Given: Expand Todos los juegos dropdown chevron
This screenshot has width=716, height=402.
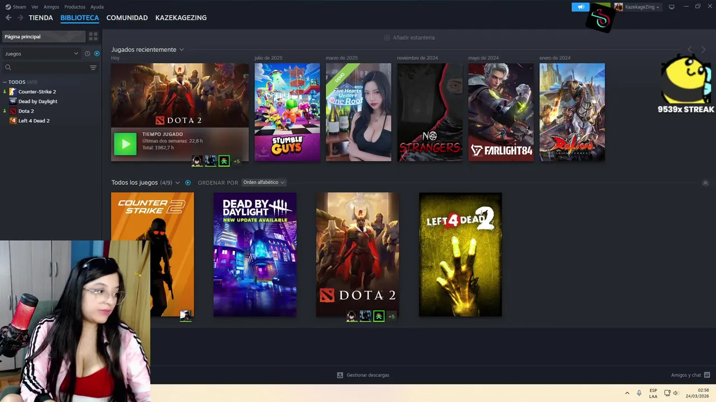Looking at the screenshot, I should click(x=178, y=183).
